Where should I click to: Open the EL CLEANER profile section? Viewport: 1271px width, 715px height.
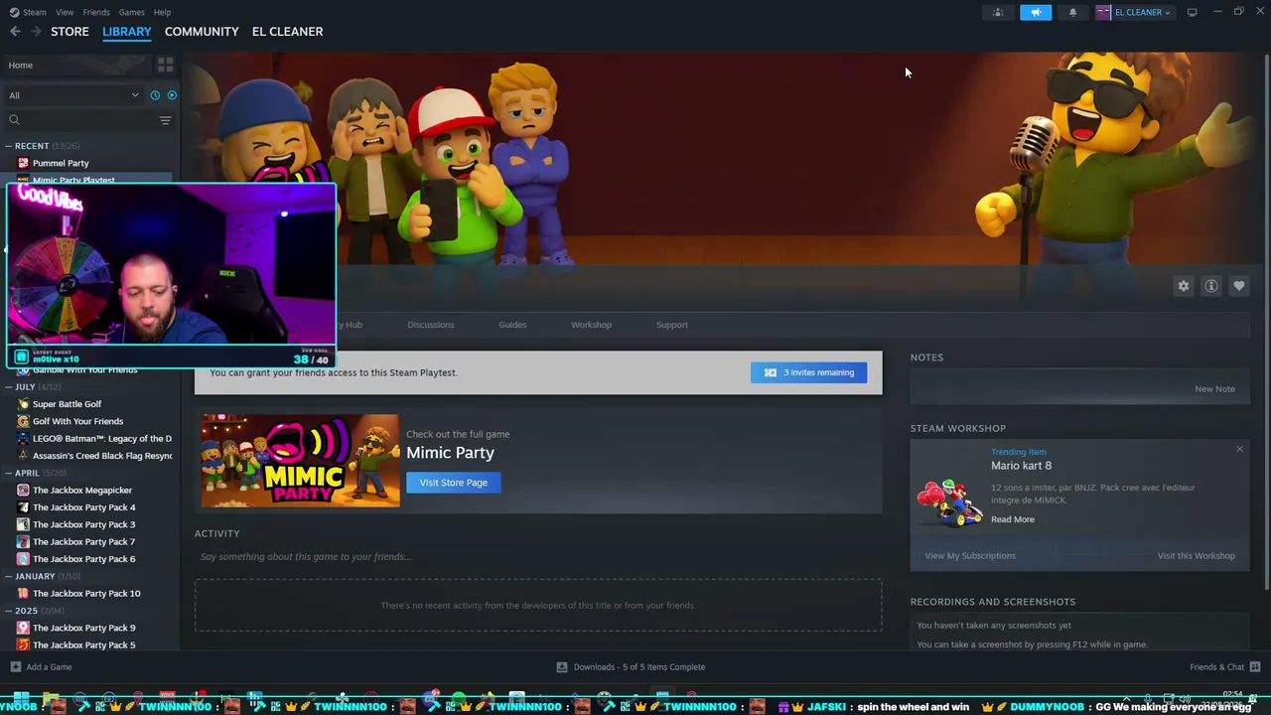(x=287, y=32)
